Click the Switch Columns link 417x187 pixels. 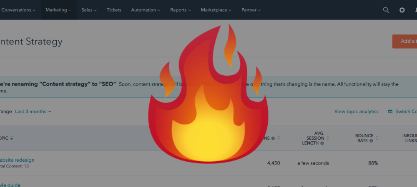(x=406, y=111)
